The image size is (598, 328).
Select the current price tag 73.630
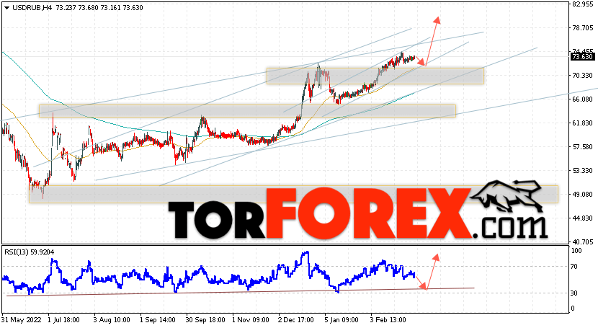tap(582, 57)
